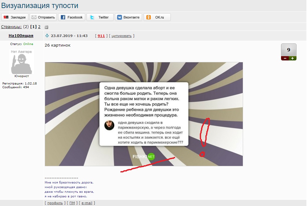Open На100ящая user profile name
Viewport: 307px width, 206px height.
coord(21,35)
